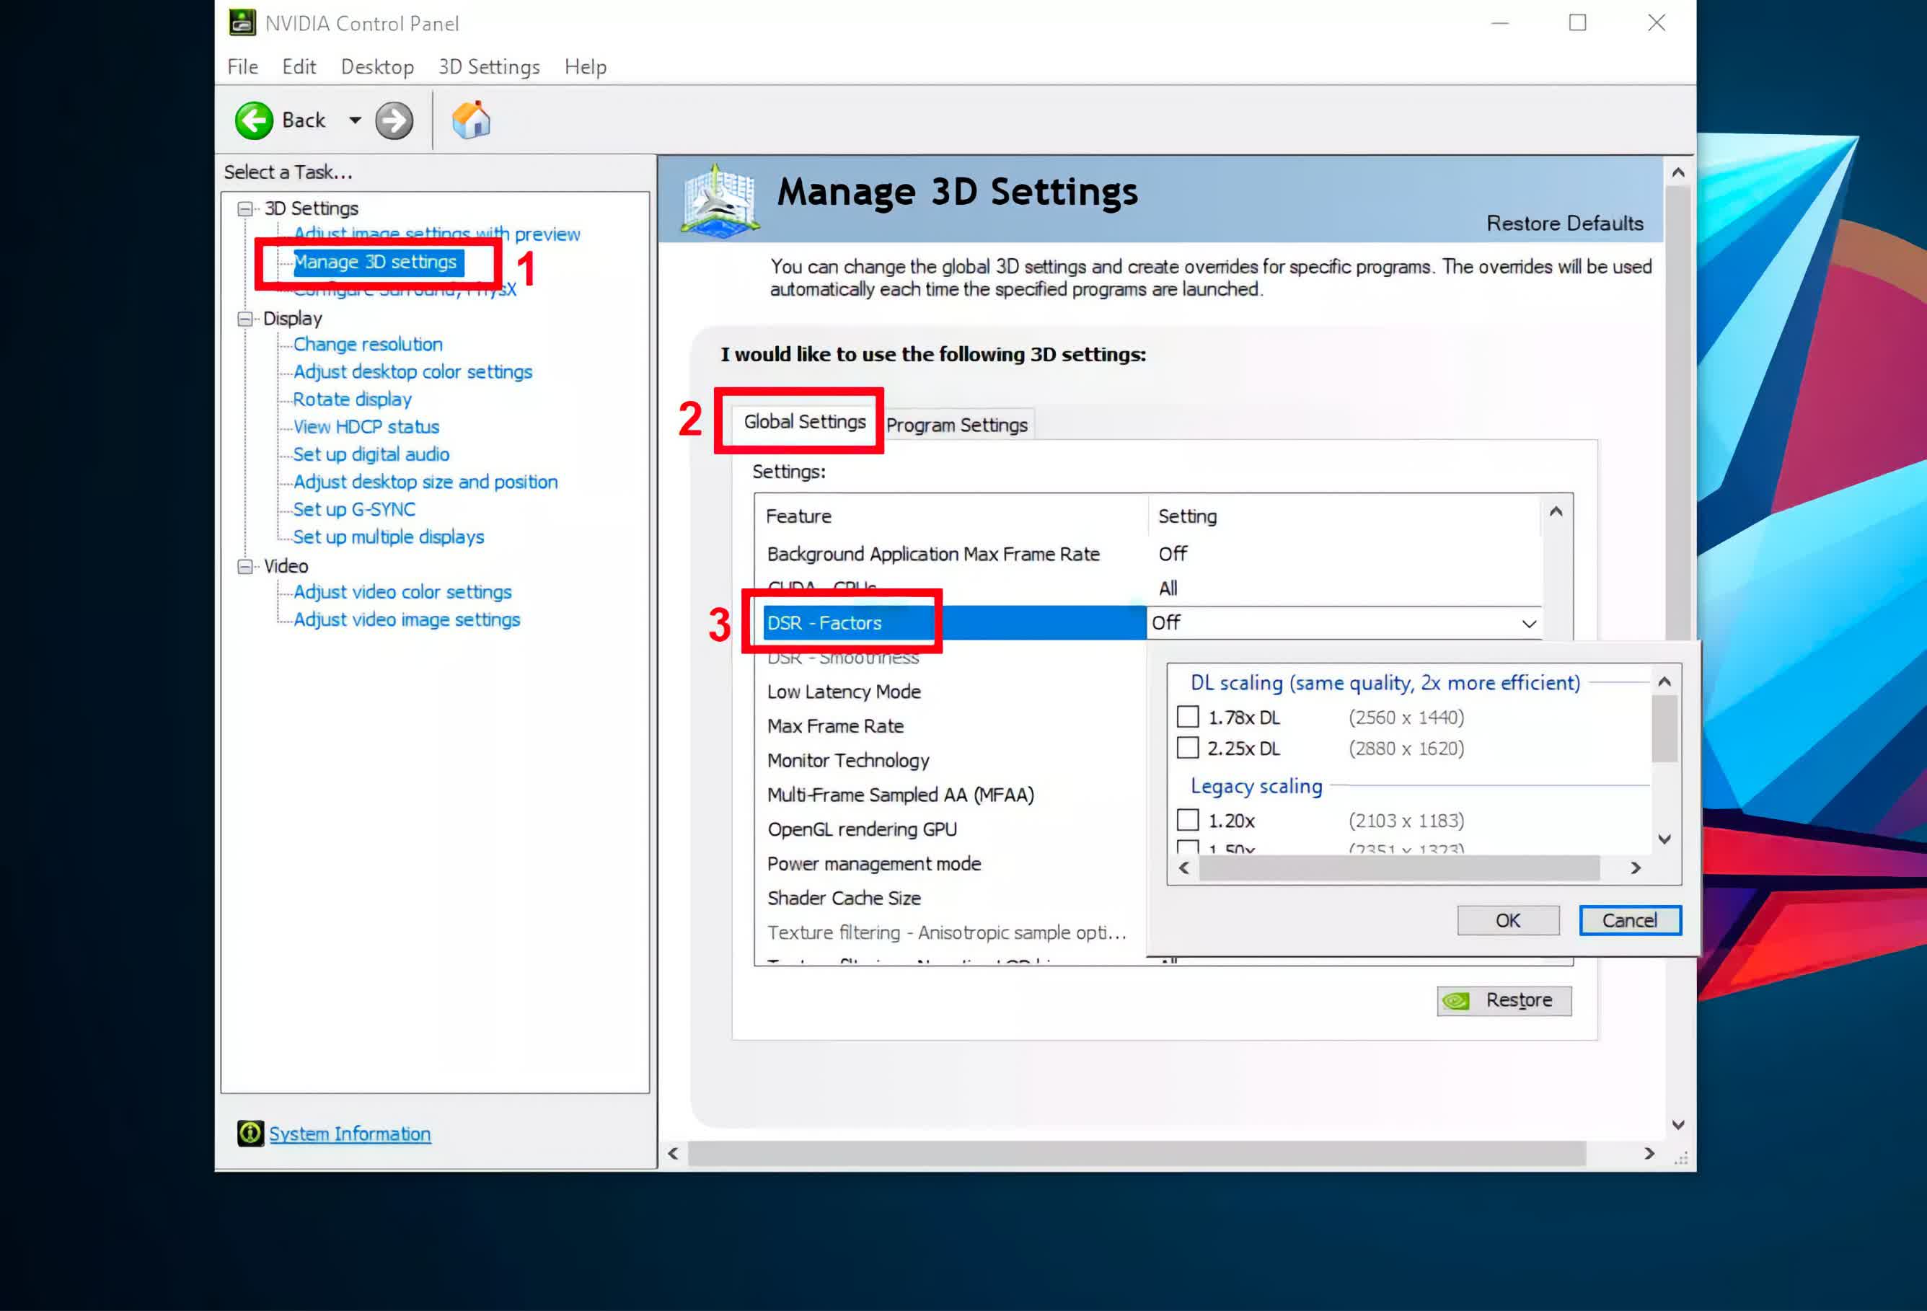
Task: Click settings list scroll-up arrow
Action: (1556, 511)
